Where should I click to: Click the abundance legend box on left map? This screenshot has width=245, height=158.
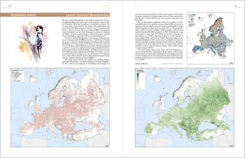[x=17, y=76]
